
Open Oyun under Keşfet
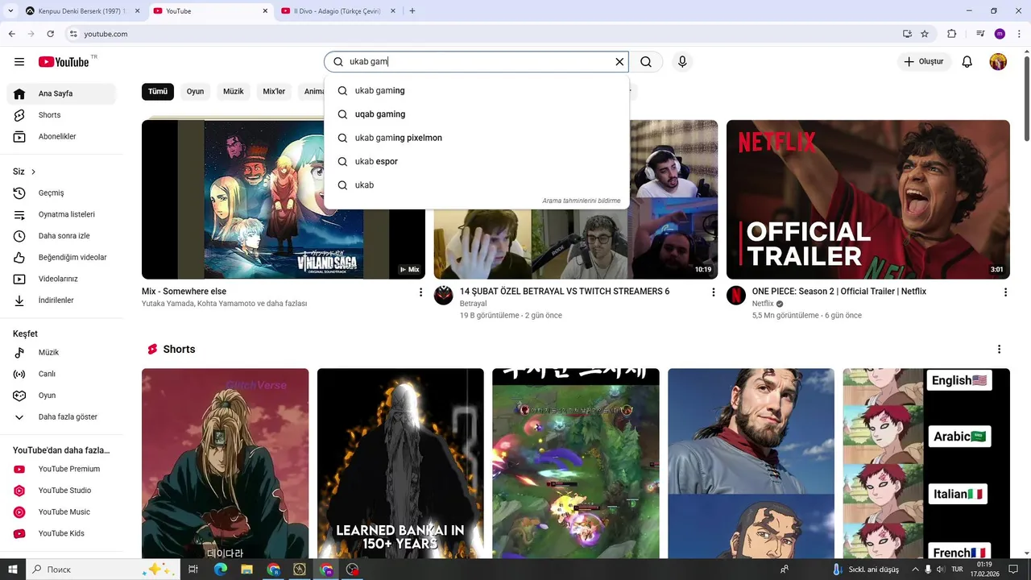[61, 396]
